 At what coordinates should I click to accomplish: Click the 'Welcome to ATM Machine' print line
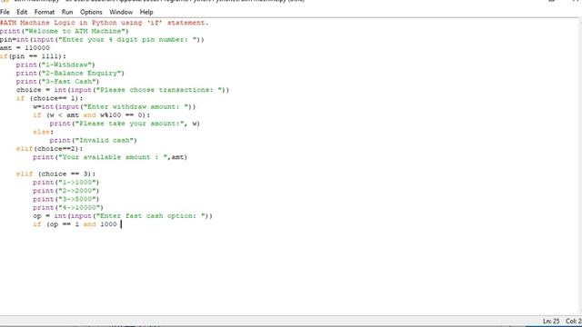[x=65, y=31]
